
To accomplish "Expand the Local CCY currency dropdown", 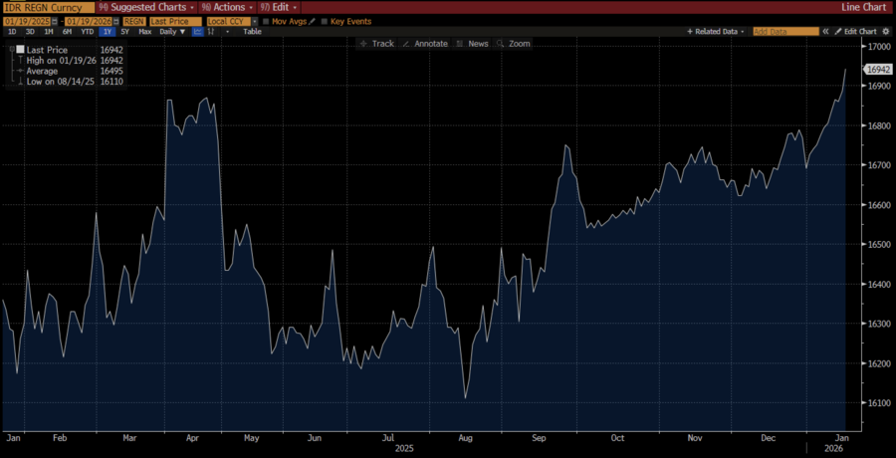I will click(x=254, y=20).
